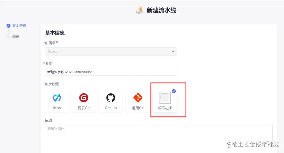Click the 流水线源 label

(x=52, y=84)
